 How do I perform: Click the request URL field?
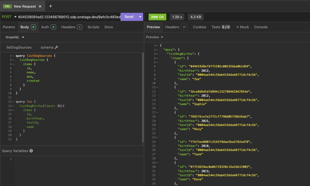(x=69, y=17)
